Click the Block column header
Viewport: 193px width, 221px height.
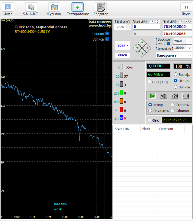149,129
